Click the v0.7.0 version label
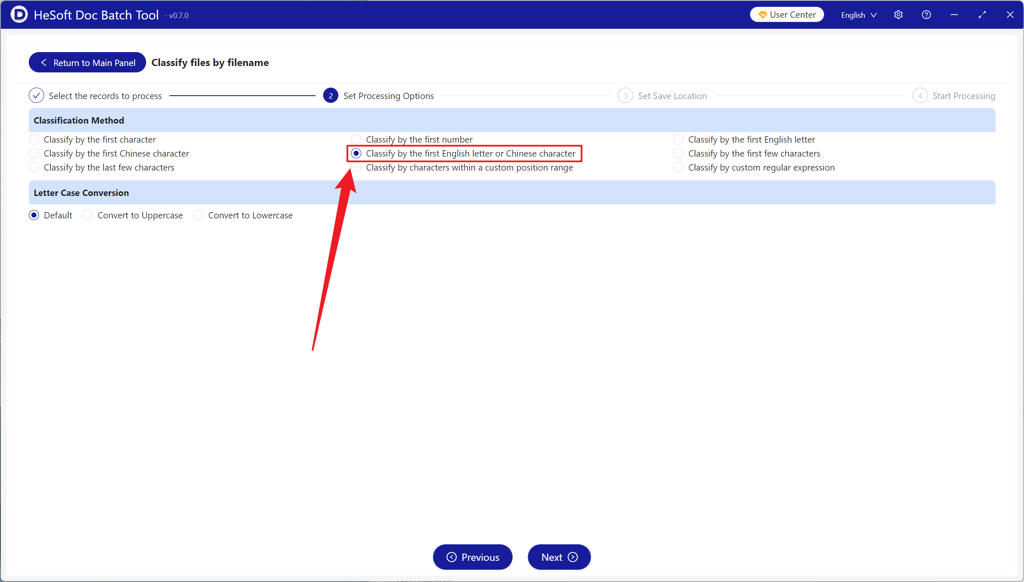The height and width of the screenshot is (582, 1024). click(178, 16)
